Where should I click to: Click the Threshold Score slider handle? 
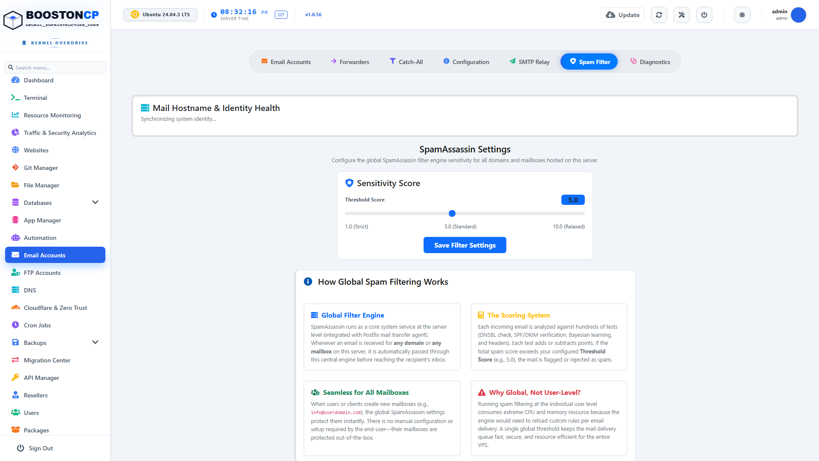pos(452,213)
